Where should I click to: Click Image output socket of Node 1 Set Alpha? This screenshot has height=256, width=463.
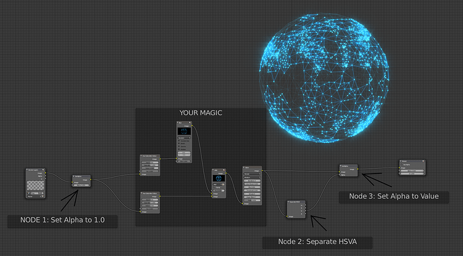tap(91, 180)
